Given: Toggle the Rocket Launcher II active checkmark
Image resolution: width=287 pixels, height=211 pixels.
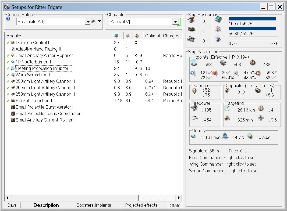Looking at the screenshot, I should coord(8,101).
